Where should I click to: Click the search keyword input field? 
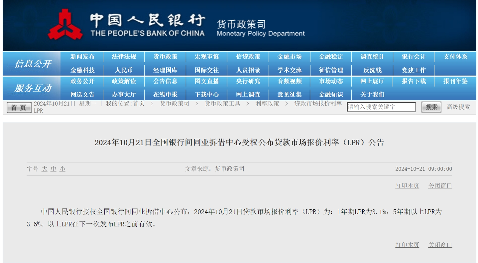coord(381,107)
